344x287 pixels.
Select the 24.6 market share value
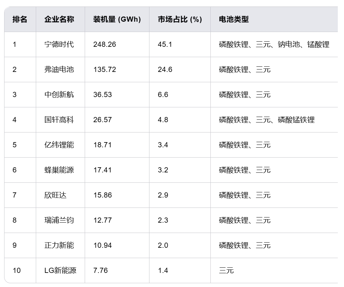pos(165,70)
